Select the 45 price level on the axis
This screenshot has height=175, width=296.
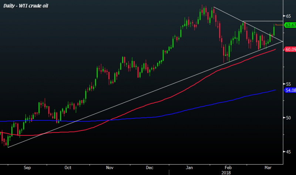point(287,152)
